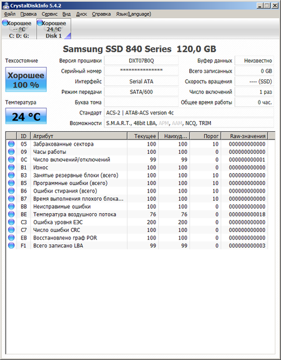Click status orb for Число включений/отключений row
The width and height of the screenshot is (281, 360).
tap(11, 159)
